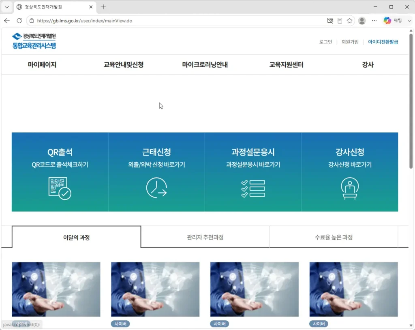
Task: Open the 마이페이지 menu
Action: point(42,64)
